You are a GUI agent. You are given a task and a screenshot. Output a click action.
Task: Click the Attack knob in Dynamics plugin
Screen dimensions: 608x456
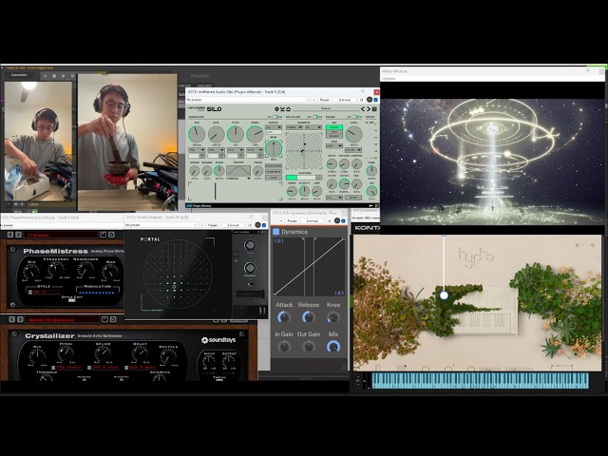click(x=284, y=317)
